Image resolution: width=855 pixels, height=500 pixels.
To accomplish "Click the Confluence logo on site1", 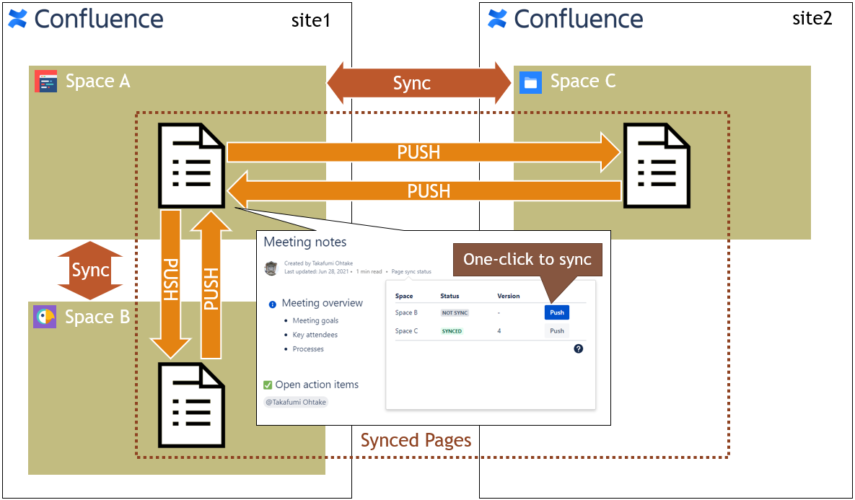I will [x=18, y=19].
